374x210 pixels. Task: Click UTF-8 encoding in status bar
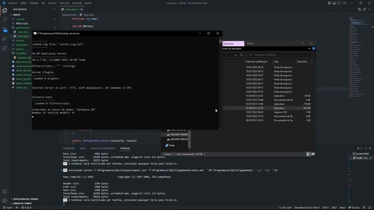(x=325, y=208)
